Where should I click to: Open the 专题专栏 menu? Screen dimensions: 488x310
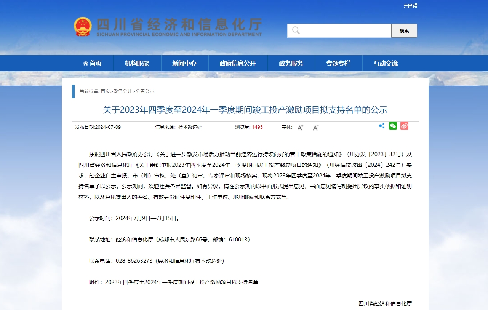click(339, 63)
